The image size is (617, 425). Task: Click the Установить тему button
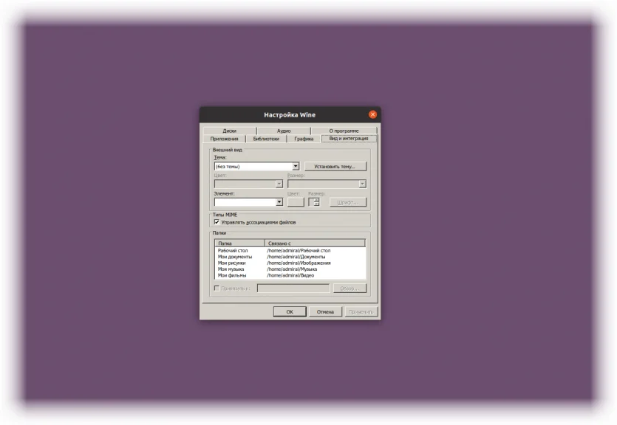(335, 167)
